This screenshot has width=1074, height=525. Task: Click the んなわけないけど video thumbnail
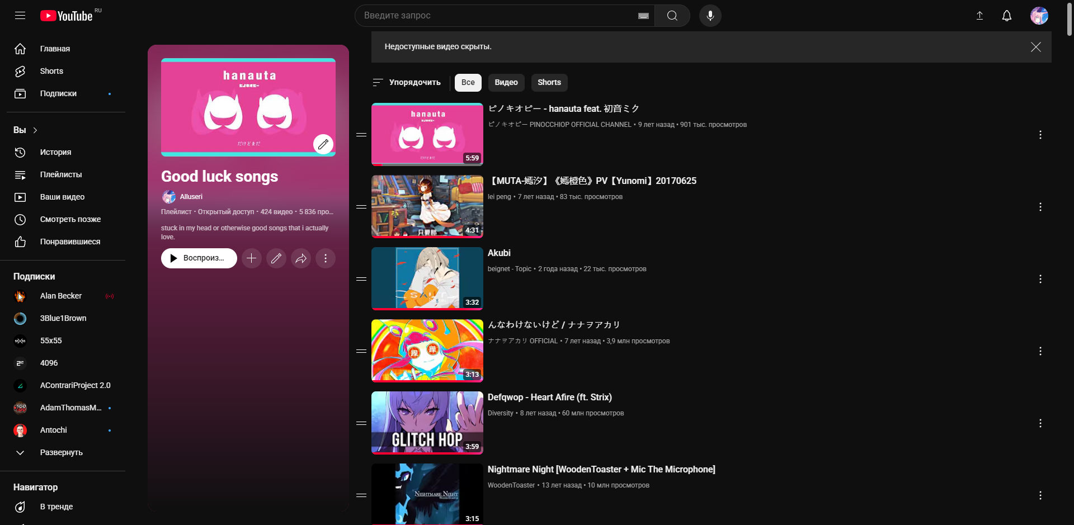click(x=427, y=351)
